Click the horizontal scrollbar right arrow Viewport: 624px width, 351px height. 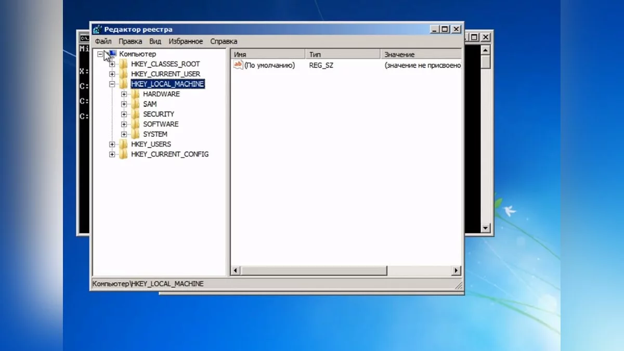tap(456, 270)
